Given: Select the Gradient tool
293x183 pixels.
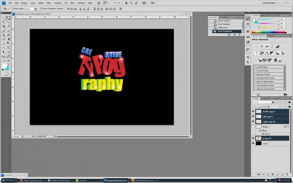Looking at the screenshot, I should click(8, 39).
